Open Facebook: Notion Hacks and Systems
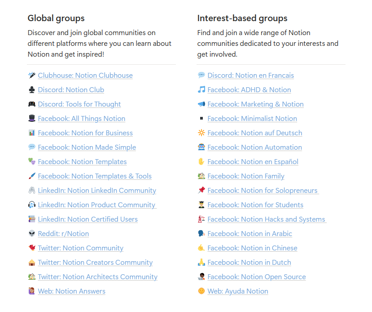372x312 pixels. (266, 219)
